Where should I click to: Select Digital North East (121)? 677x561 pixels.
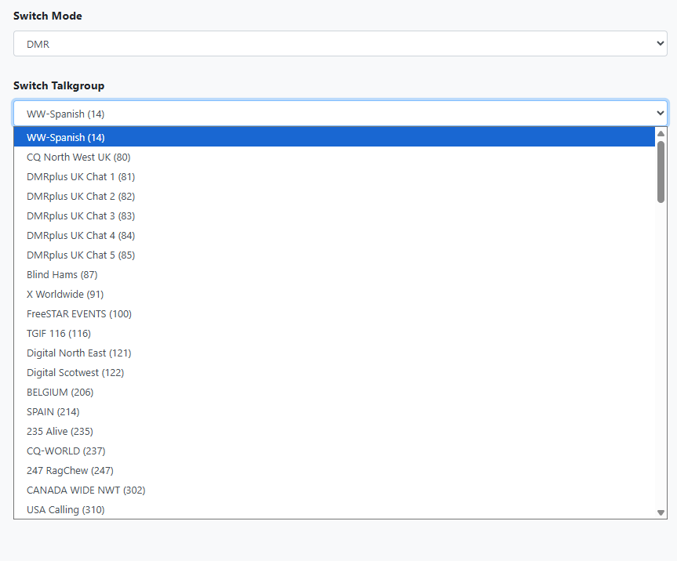click(334, 353)
